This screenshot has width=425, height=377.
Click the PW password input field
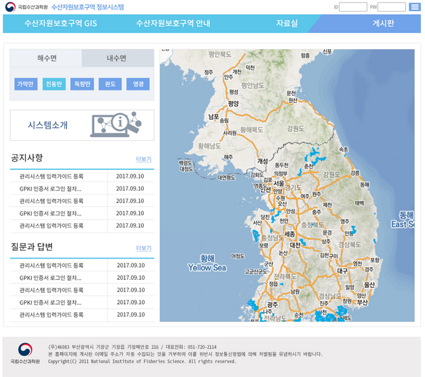(391, 7)
